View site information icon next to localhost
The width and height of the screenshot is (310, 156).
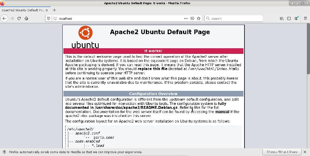click(55, 18)
